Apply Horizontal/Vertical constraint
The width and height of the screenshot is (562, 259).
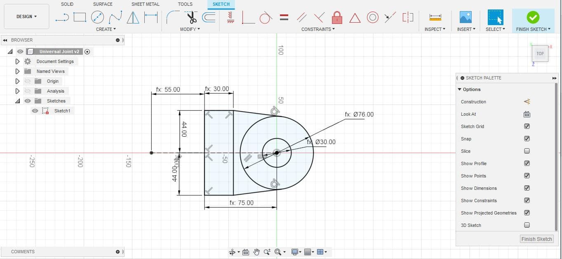tap(231, 17)
